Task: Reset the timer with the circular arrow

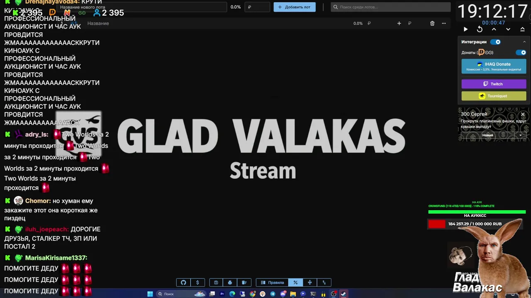Action: pos(480,29)
